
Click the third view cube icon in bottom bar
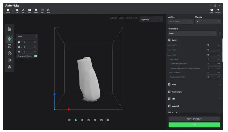click(x=82, y=120)
